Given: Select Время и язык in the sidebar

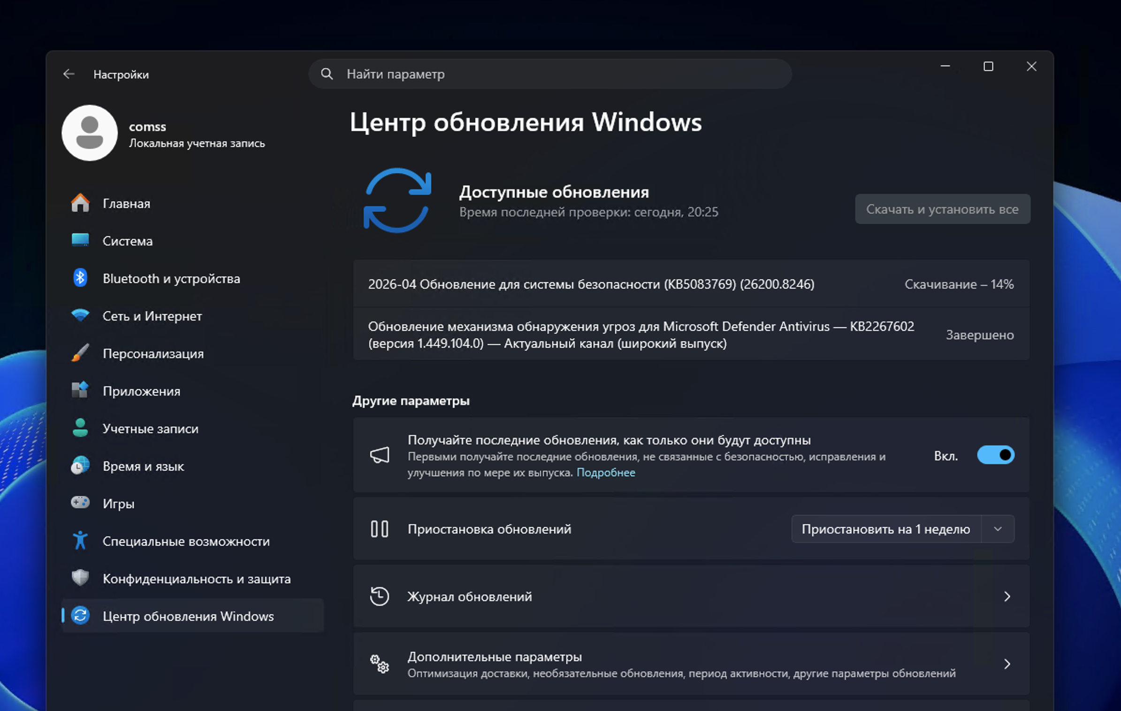Looking at the screenshot, I should 143,466.
